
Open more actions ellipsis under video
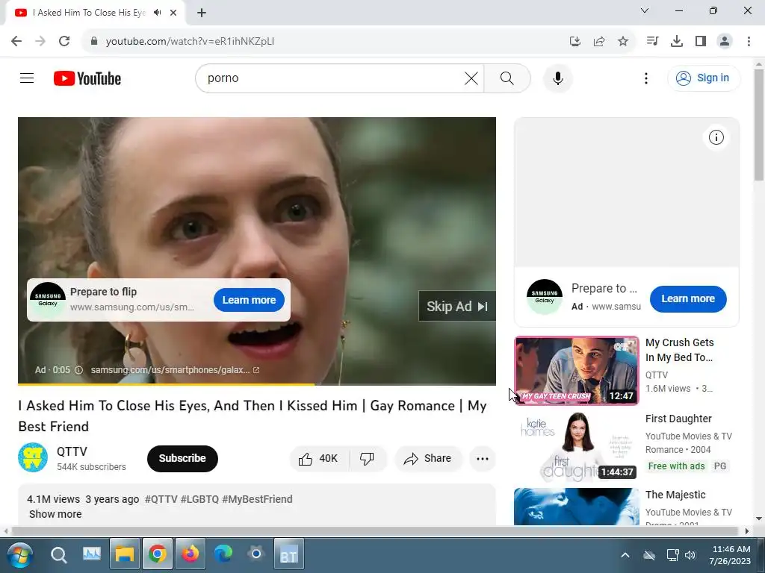[x=482, y=459]
